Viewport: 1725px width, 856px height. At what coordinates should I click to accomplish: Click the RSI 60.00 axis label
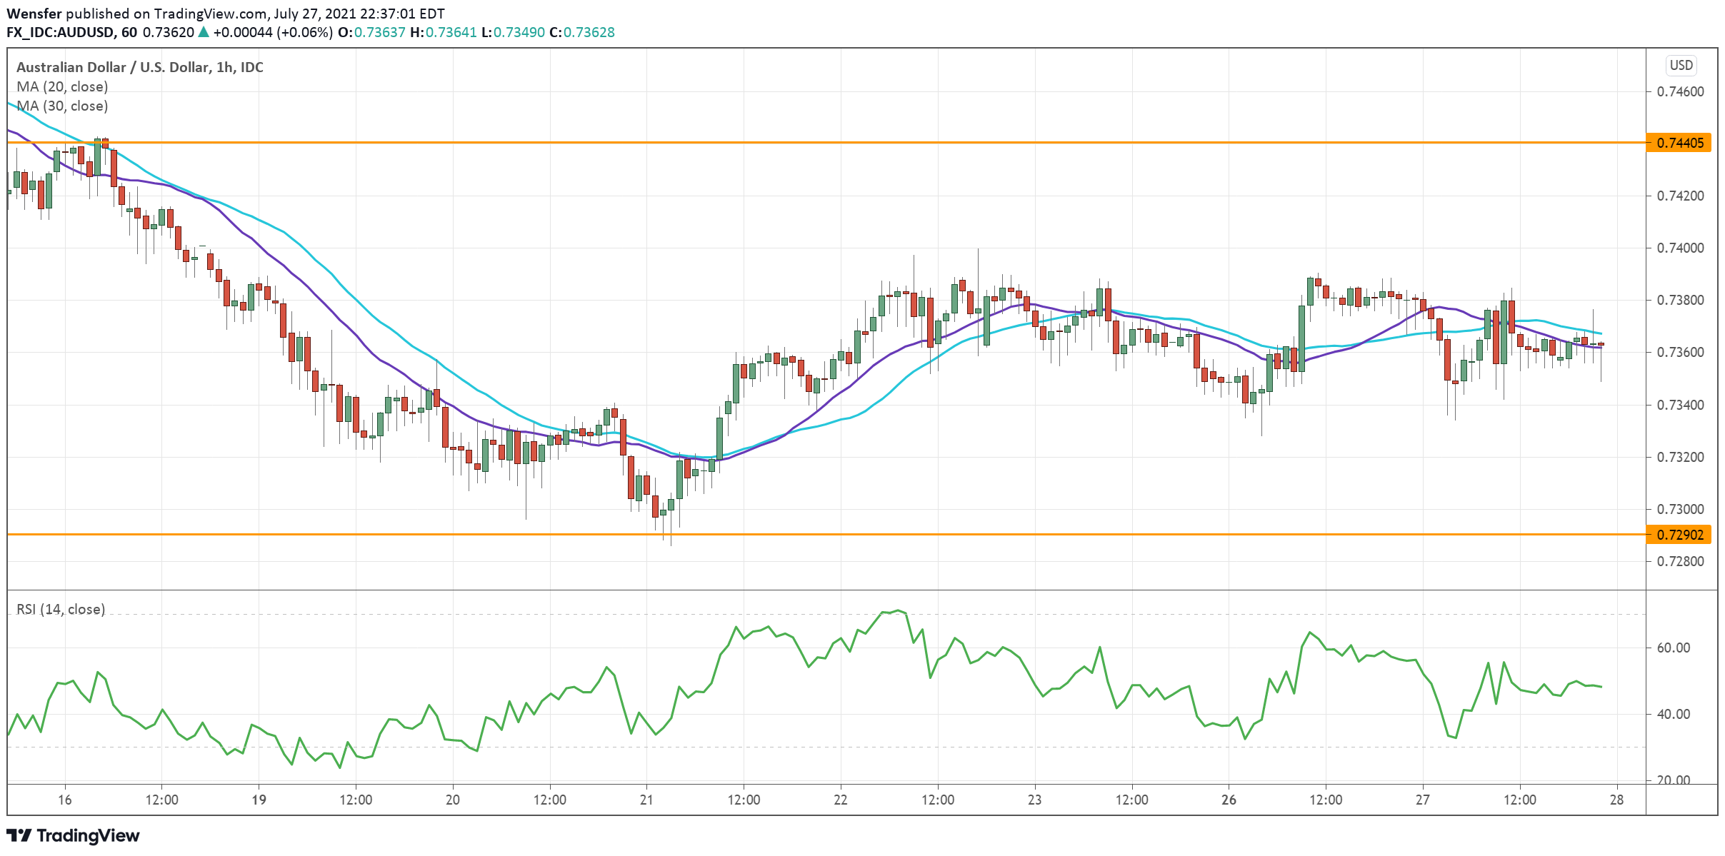click(1674, 648)
